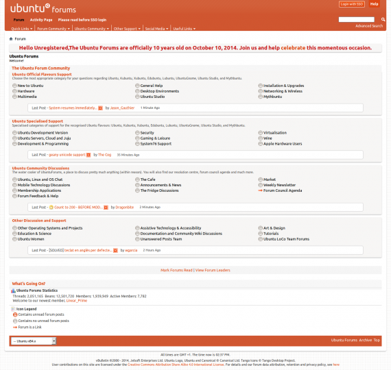The width and height of the screenshot is (391, 370).
Task: Go to last post icon after System resumes immediately
Action: pos(100,108)
